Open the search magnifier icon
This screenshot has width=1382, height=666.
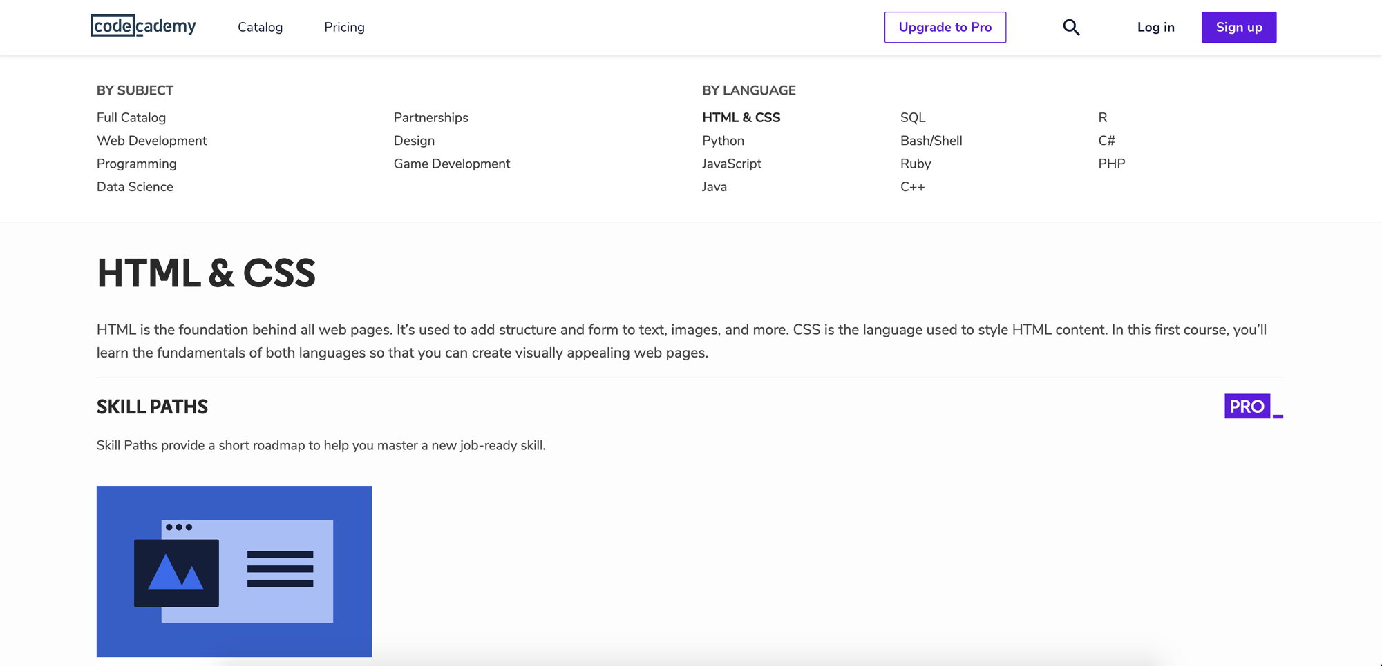pos(1071,27)
